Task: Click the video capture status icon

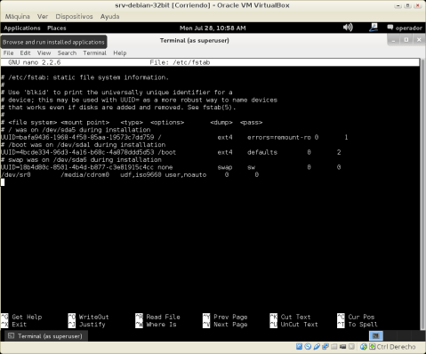Action: pyautogui.click(x=351, y=347)
